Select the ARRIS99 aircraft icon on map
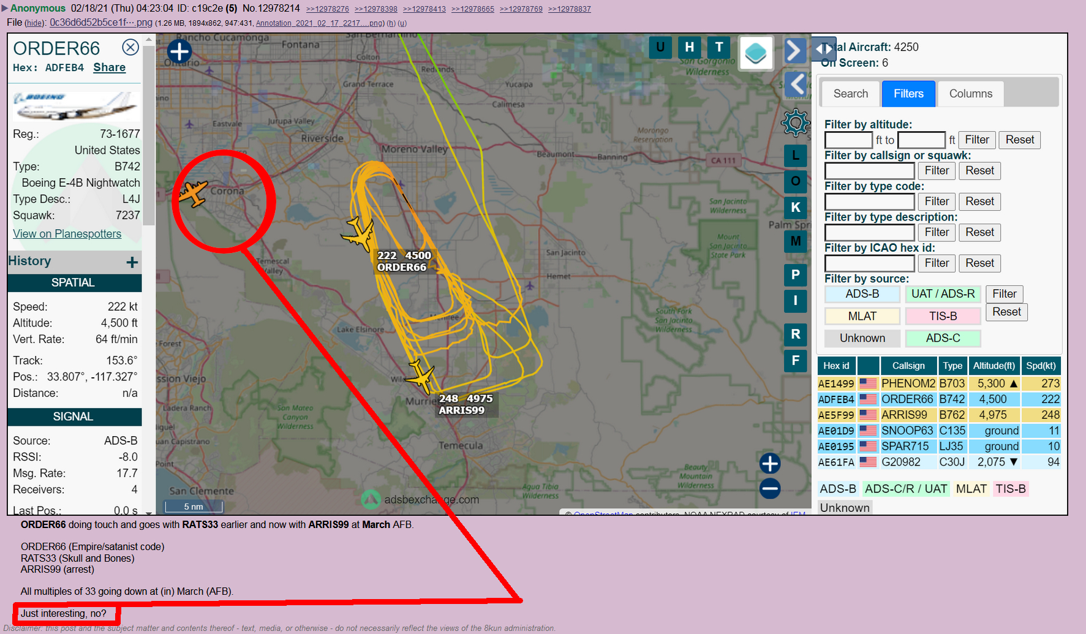The height and width of the screenshot is (634, 1086). [x=421, y=376]
